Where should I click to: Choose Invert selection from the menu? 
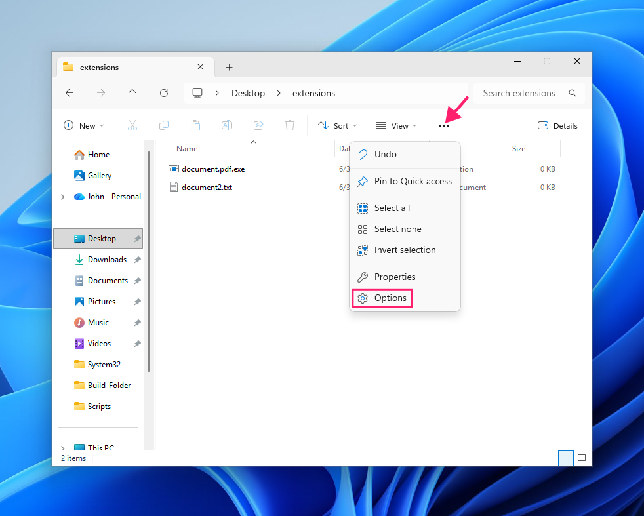pyautogui.click(x=405, y=250)
